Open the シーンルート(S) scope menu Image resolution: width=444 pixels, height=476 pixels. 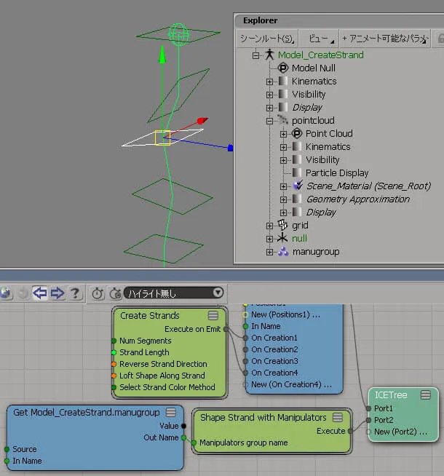coord(267,39)
